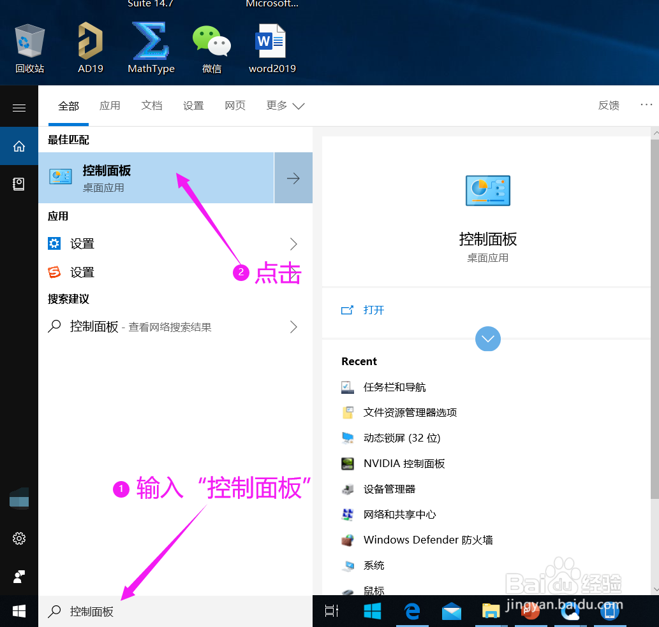Click inside the 控制面板 search box

159,611
